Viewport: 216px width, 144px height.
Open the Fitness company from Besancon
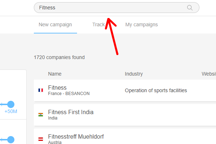pos(57,87)
